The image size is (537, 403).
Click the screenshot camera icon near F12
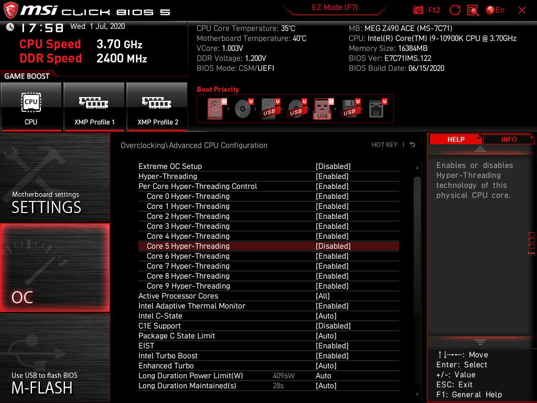418,10
